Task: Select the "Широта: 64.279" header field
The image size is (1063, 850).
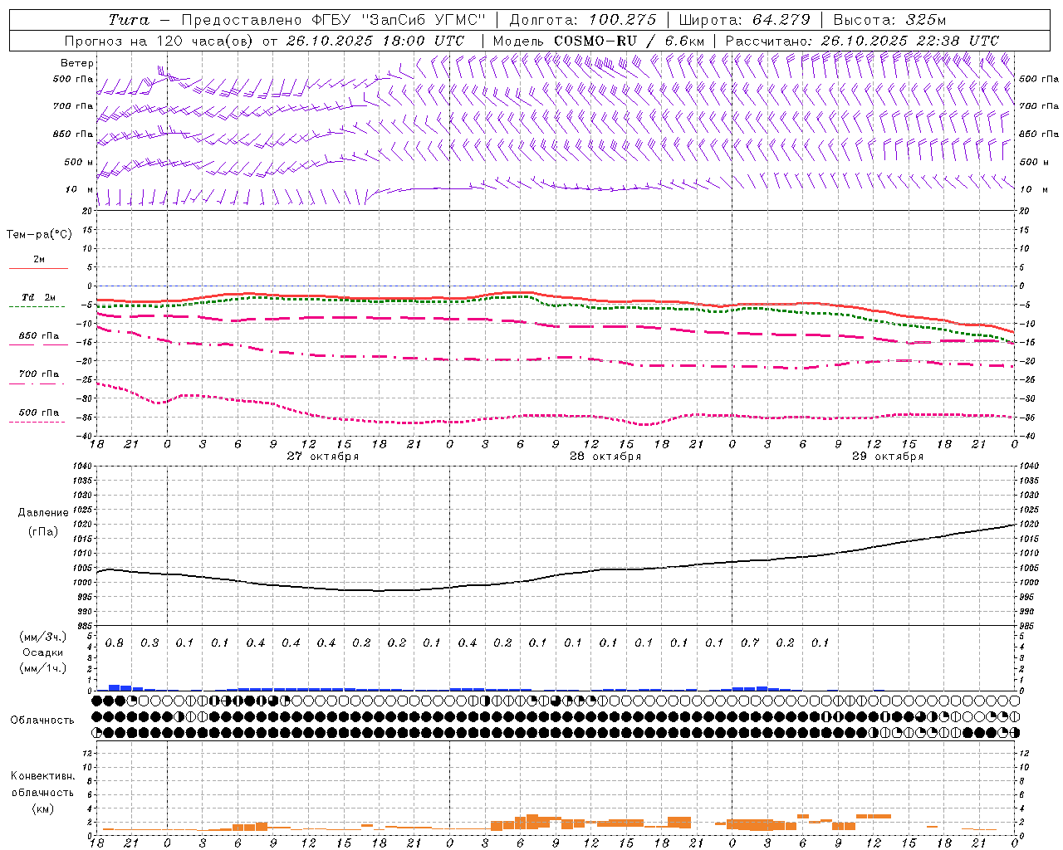Action: point(744,20)
